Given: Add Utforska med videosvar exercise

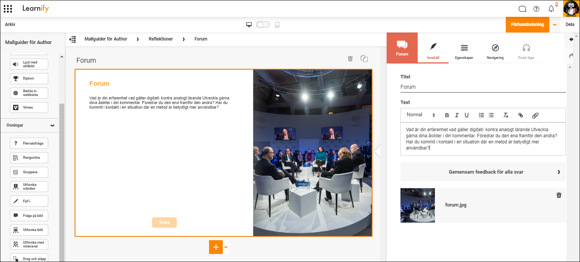Looking at the screenshot, I should [x=29, y=244].
